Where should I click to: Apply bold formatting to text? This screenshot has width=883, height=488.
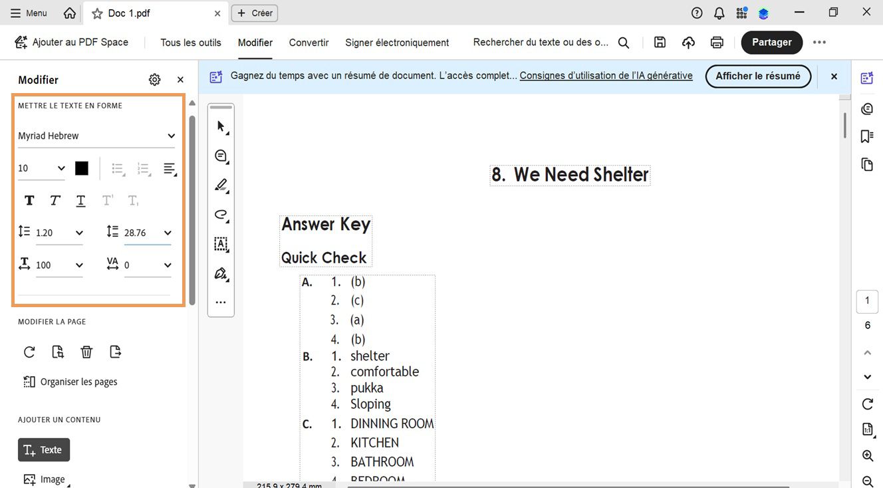tap(29, 199)
